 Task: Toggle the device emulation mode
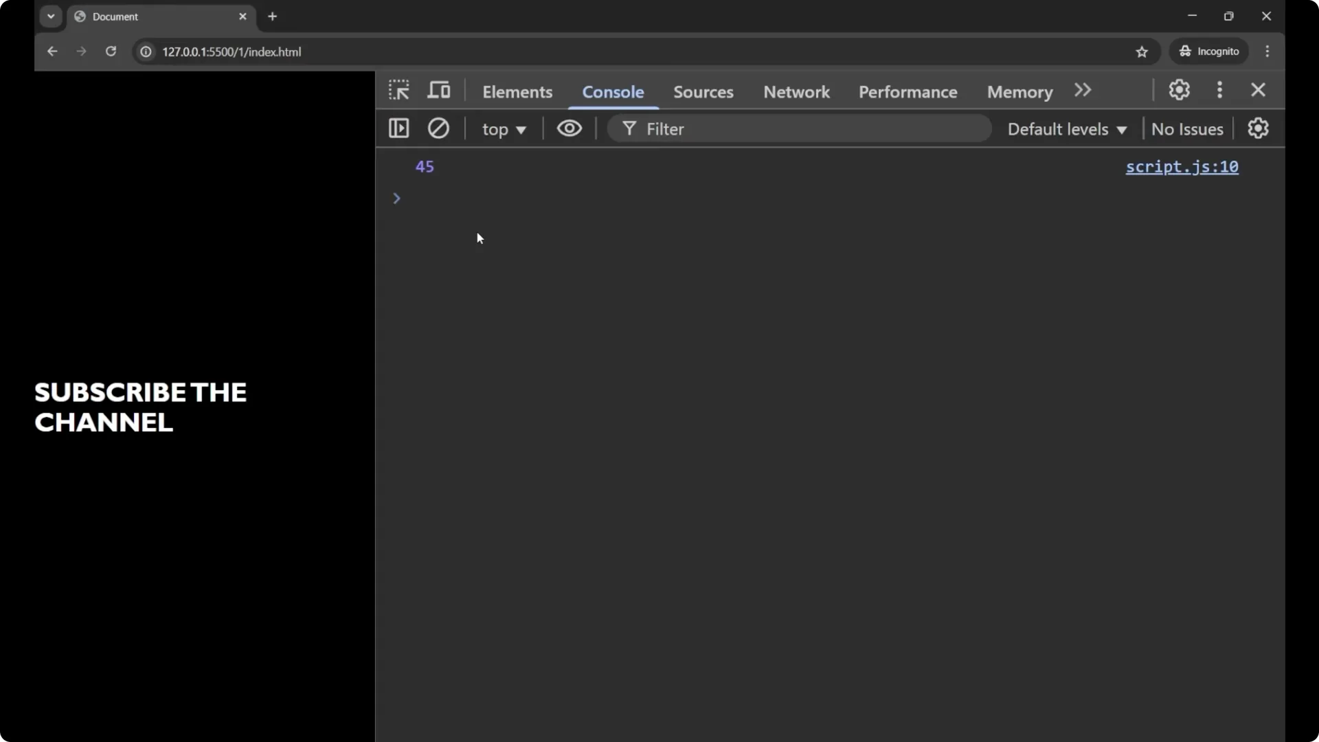pos(438,90)
